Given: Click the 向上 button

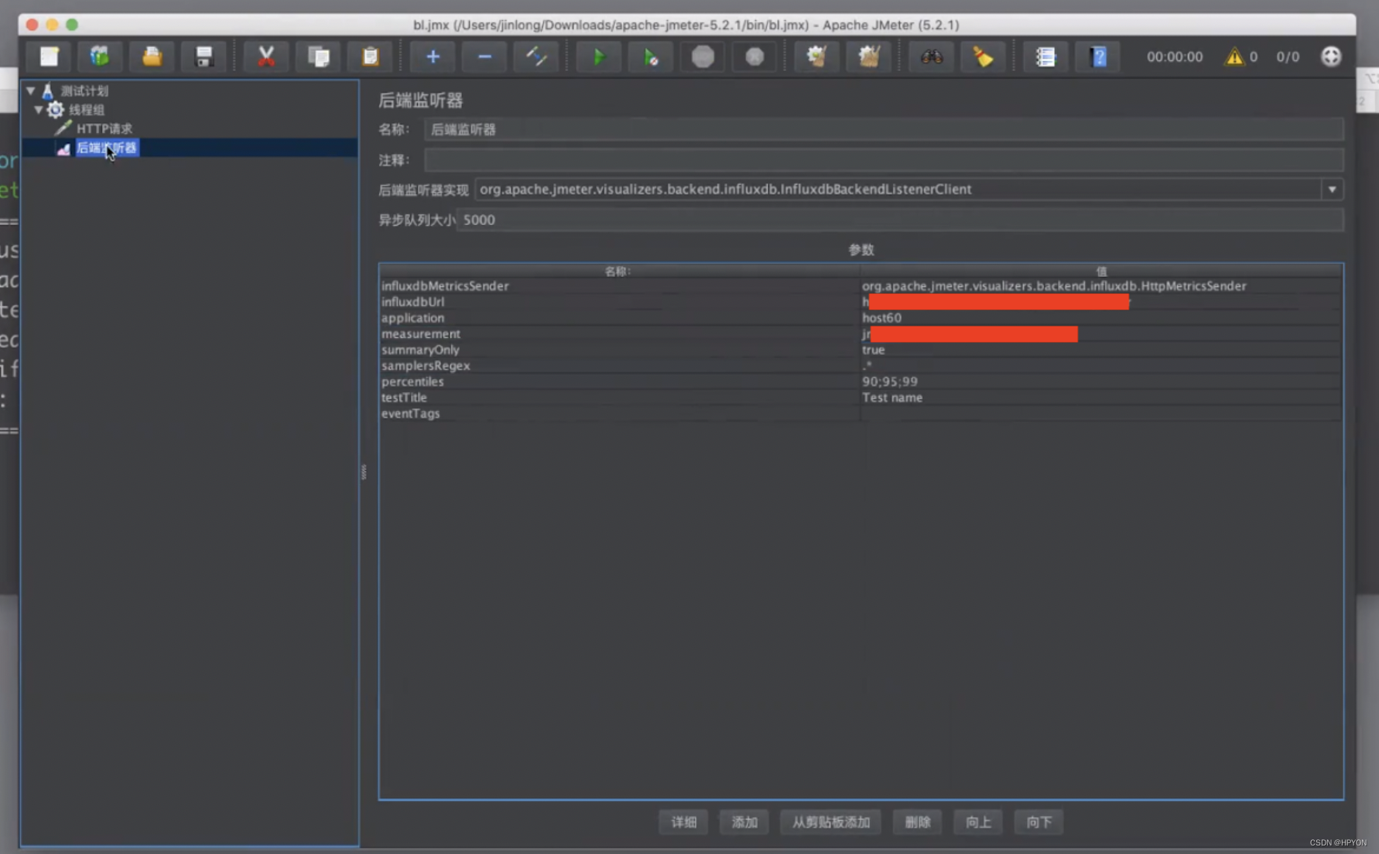Looking at the screenshot, I should pos(978,822).
